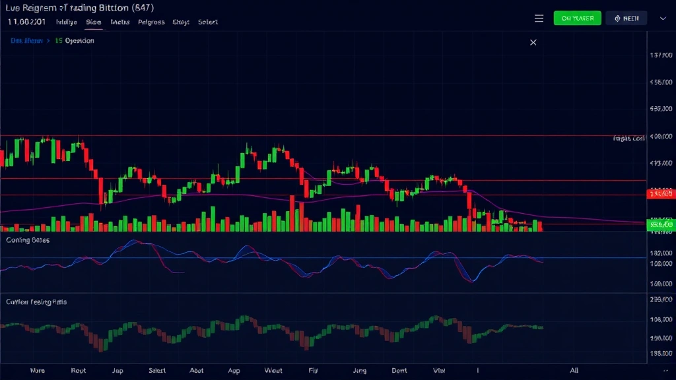
Task: Click the Conling indicator panel title
Action: click(28, 241)
